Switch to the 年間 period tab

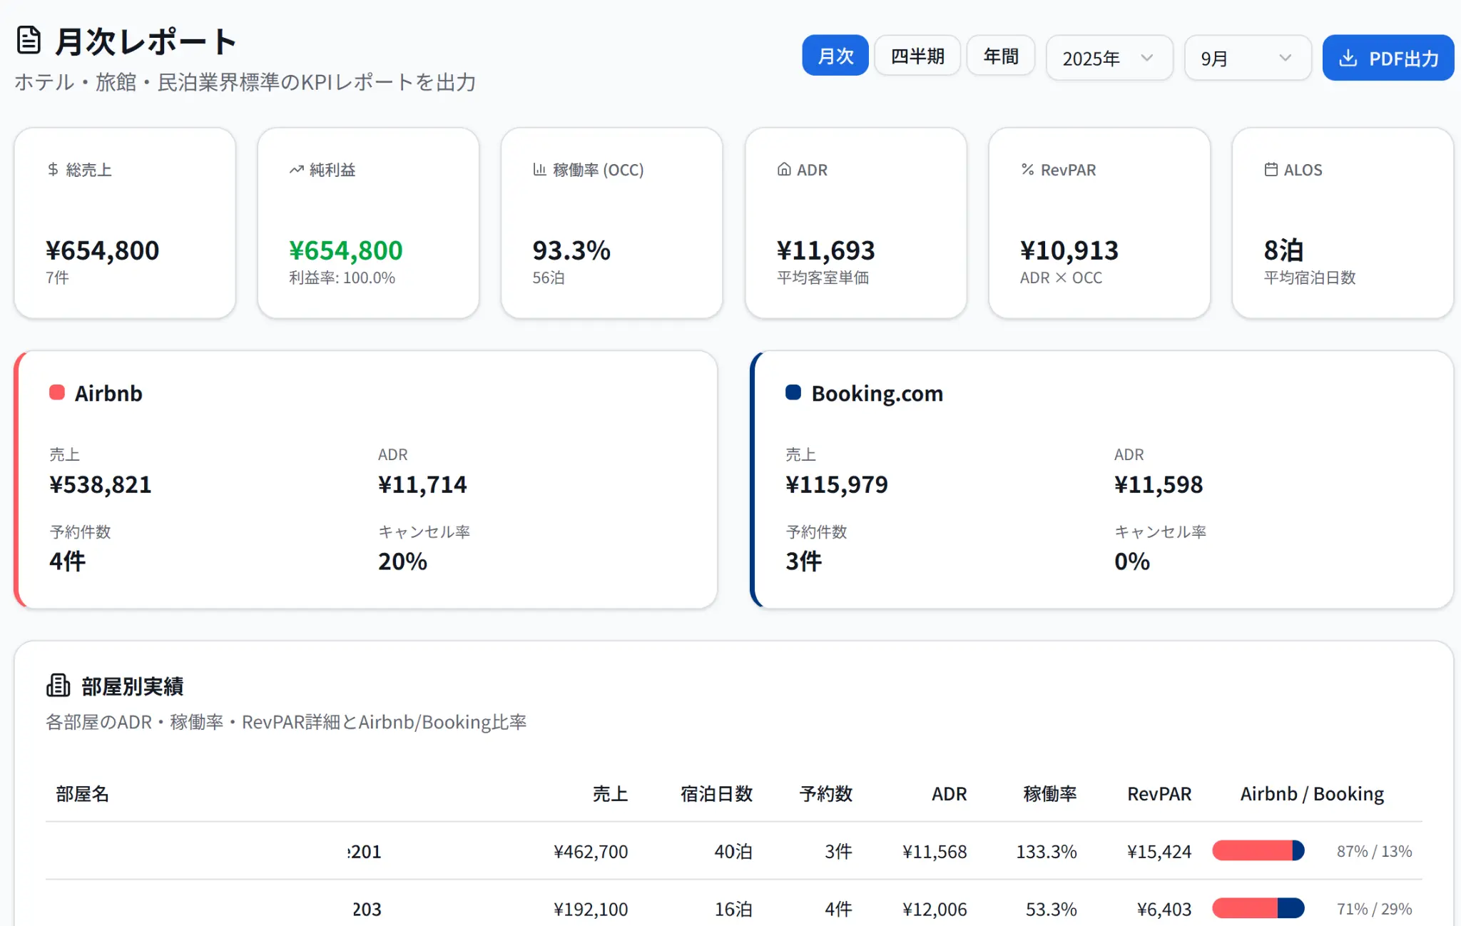coord(1000,56)
